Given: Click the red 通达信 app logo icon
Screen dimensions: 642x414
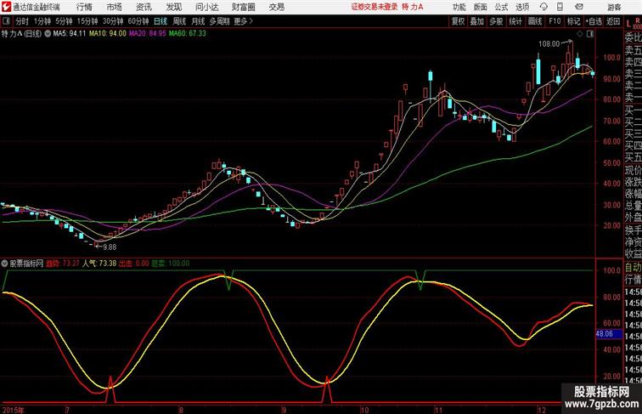Looking at the screenshot, I should [x=6, y=7].
